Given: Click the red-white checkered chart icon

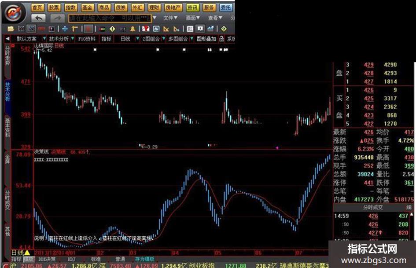Looking at the screenshot, I should point(146,29).
